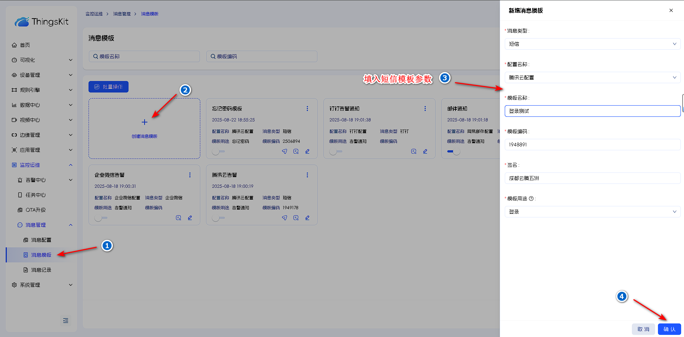684x337 pixels.
Task: Open 消息记录 in the sidebar
Action: click(x=41, y=270)
